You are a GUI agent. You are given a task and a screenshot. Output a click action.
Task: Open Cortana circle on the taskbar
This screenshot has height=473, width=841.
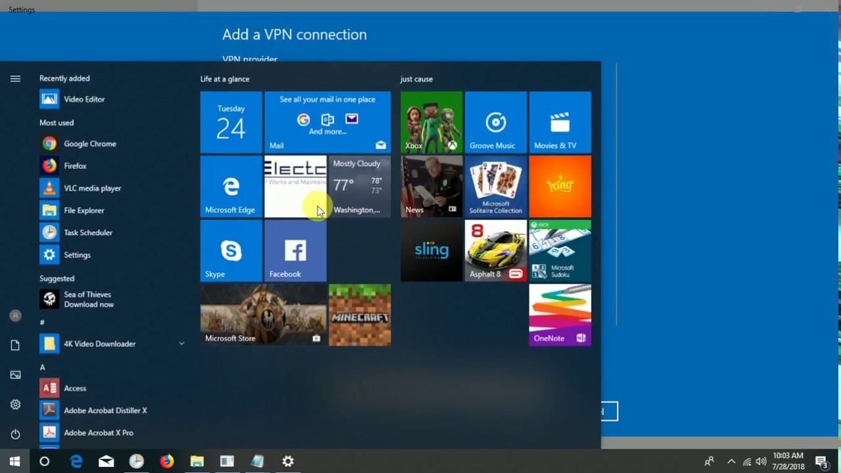point(45,461)
